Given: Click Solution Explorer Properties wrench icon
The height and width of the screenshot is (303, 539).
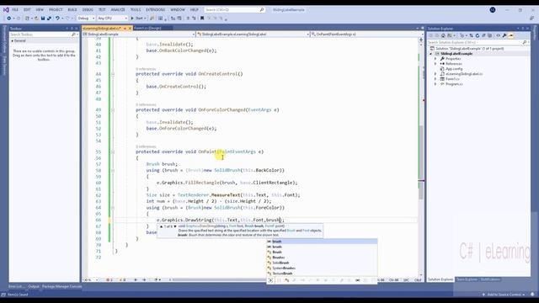Looking at the screenshot, I should (x=504, y=35).
